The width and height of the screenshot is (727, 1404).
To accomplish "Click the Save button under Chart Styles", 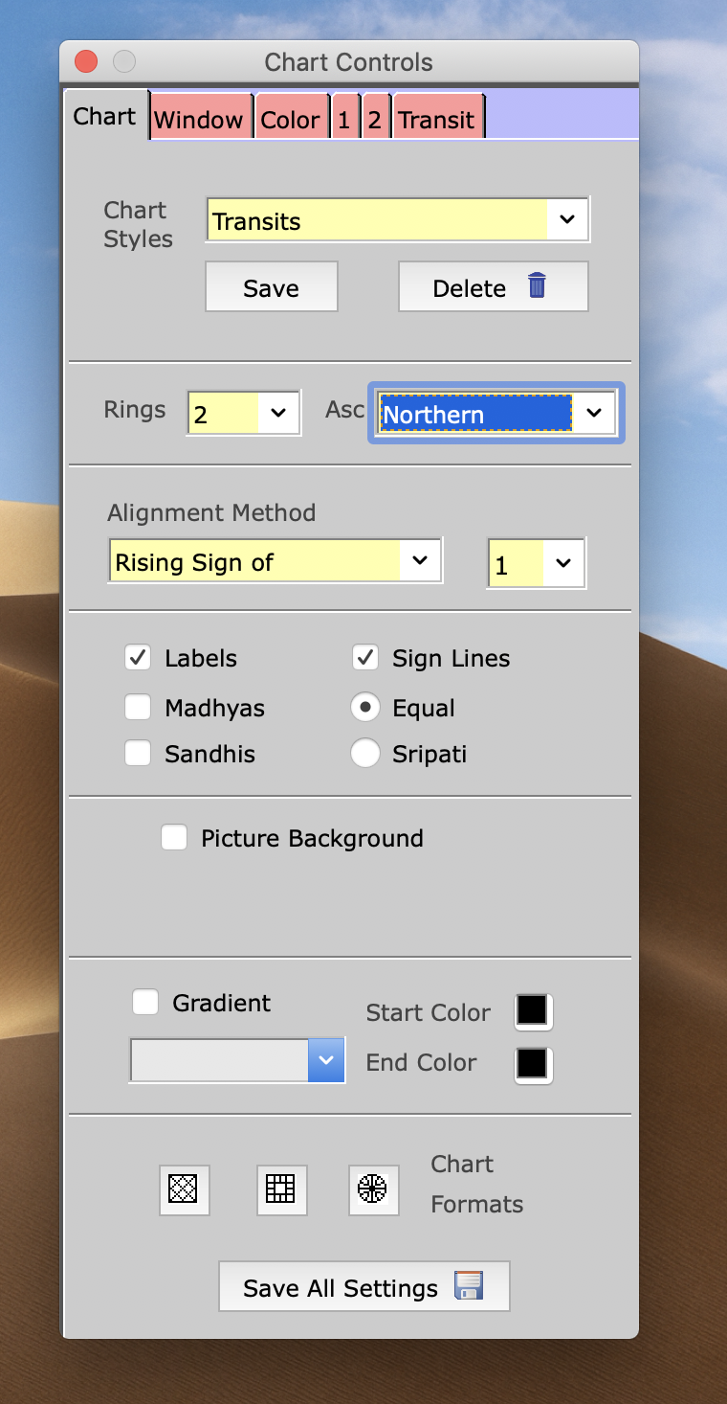I will pyautogui.click(x=272, y=287).
